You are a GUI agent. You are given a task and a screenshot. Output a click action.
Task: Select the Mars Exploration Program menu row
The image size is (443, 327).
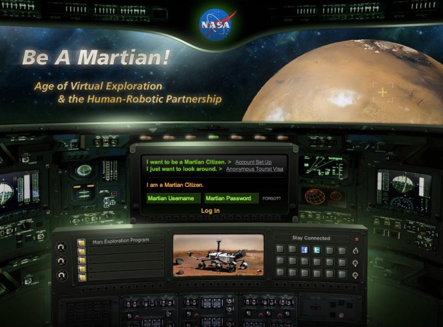120,241
